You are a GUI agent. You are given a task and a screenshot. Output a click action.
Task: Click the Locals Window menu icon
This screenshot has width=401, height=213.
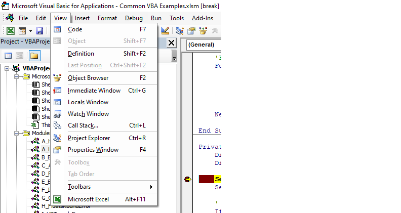coord(57,102)
